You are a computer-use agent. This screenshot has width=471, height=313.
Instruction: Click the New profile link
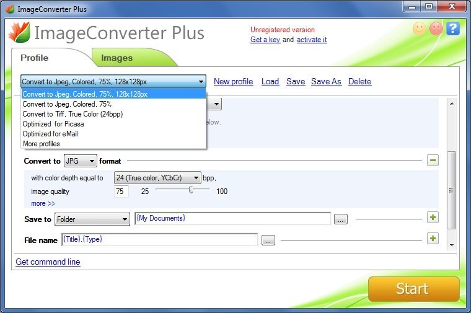234,81
